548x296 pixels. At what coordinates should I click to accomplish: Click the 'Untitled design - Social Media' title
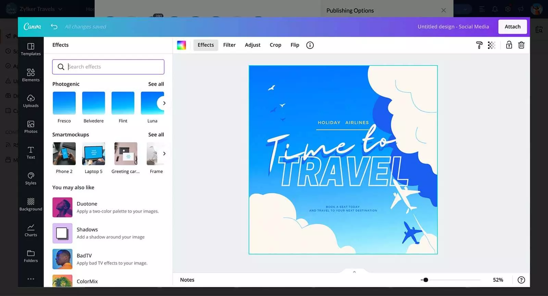453,26
